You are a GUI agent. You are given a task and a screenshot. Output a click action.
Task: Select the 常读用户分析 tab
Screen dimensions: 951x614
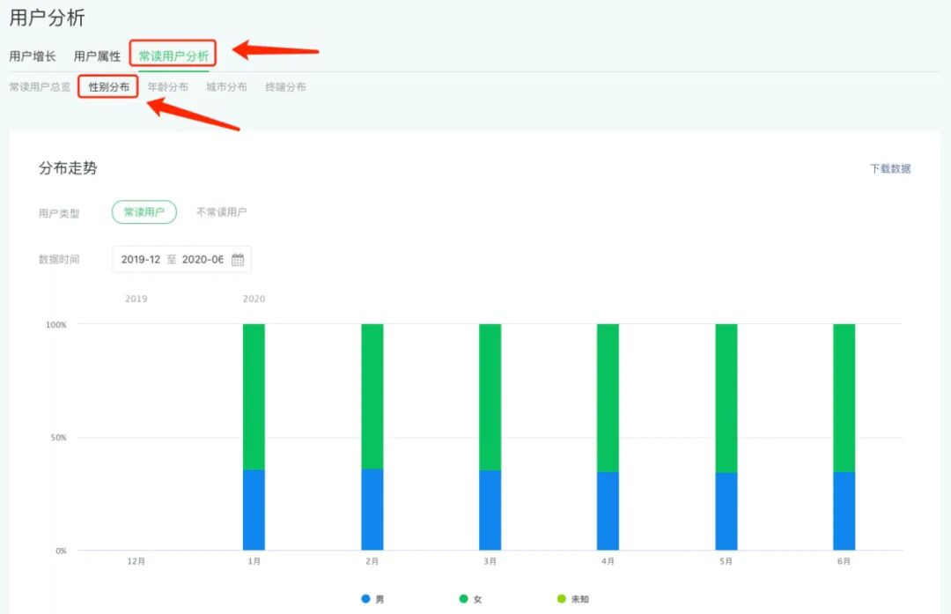[173, 56]
